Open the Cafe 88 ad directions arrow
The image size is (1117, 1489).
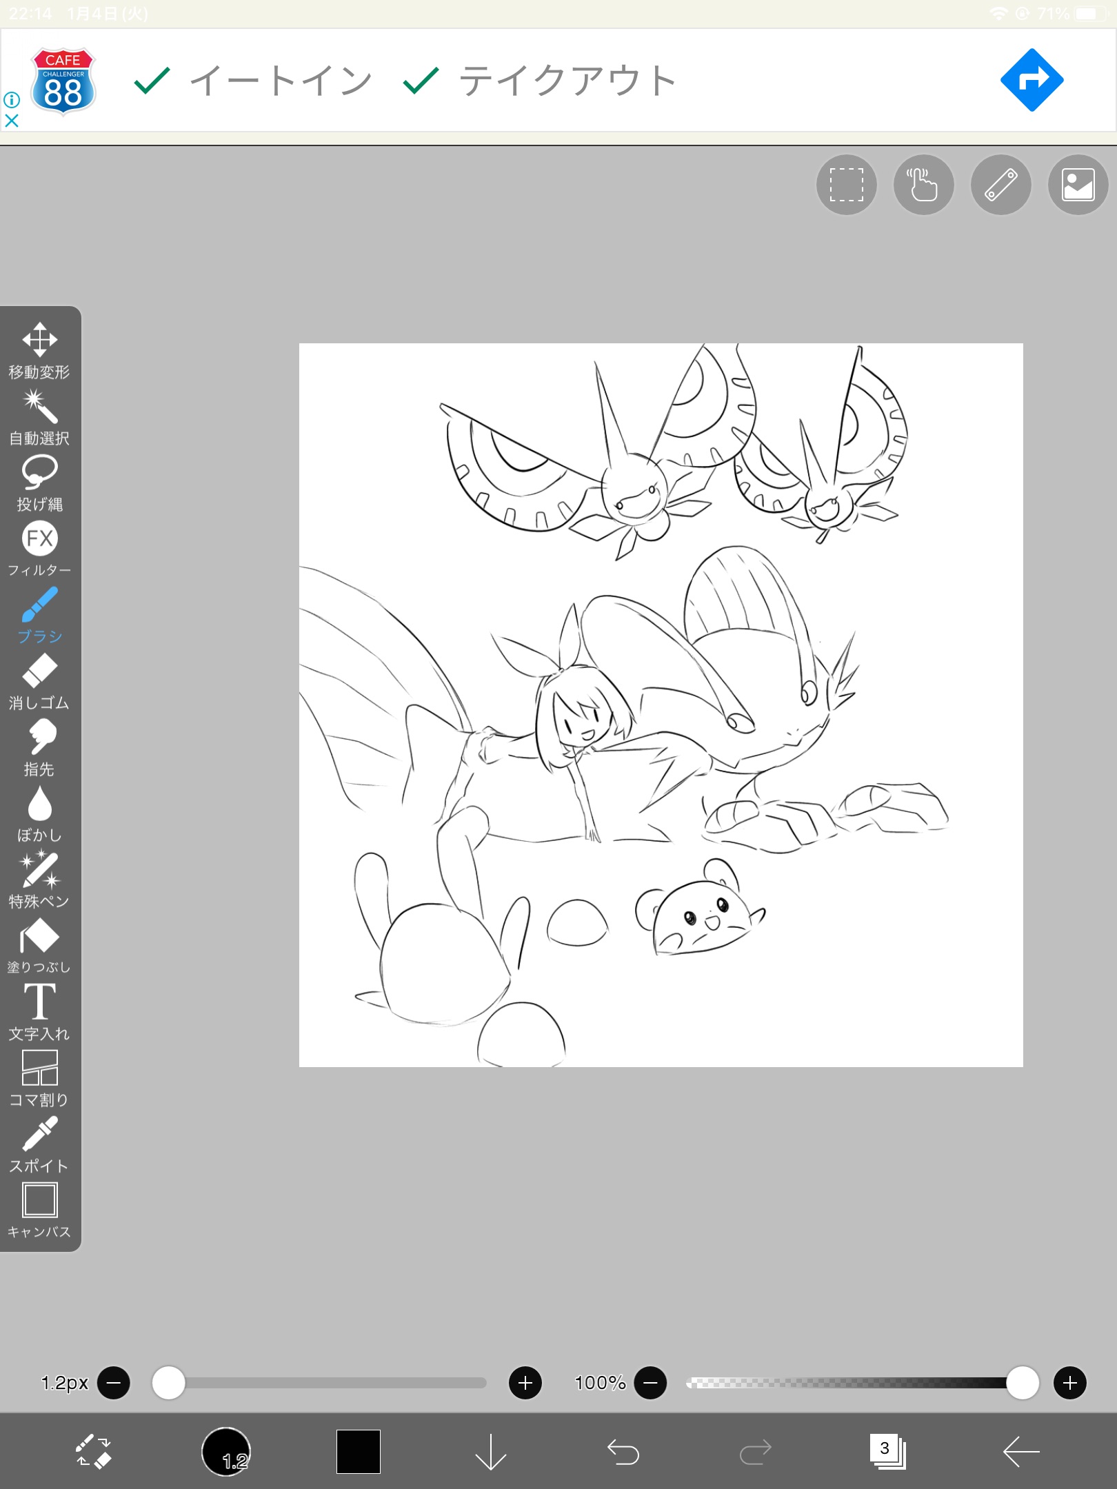pyautogui.click(x=1032, y=80)
